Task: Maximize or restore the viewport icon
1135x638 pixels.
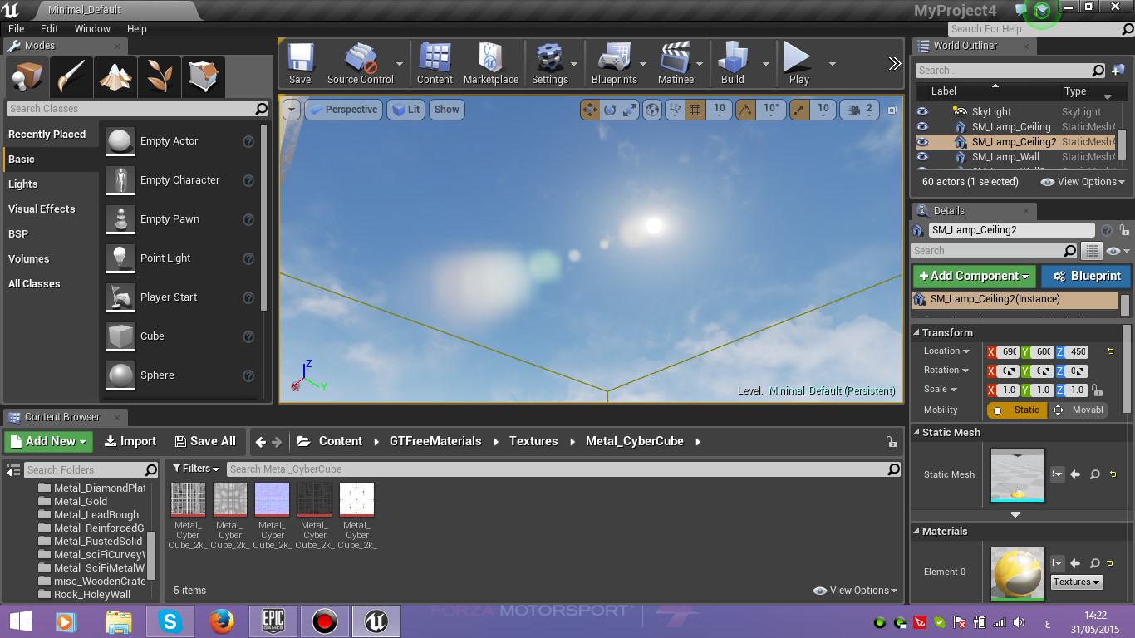Action: click(892, 110)
